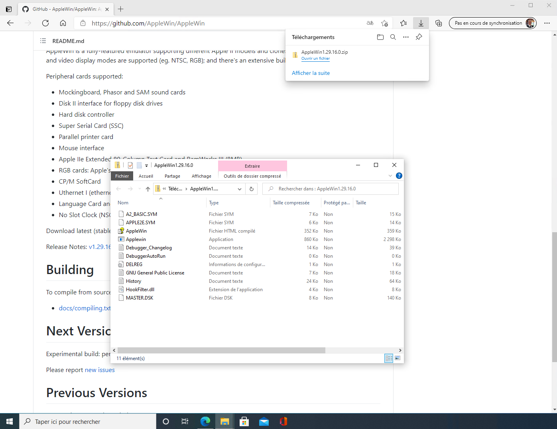The image size is (557, 429).
Task: Go to browser home page
Action: click(63, 23)
